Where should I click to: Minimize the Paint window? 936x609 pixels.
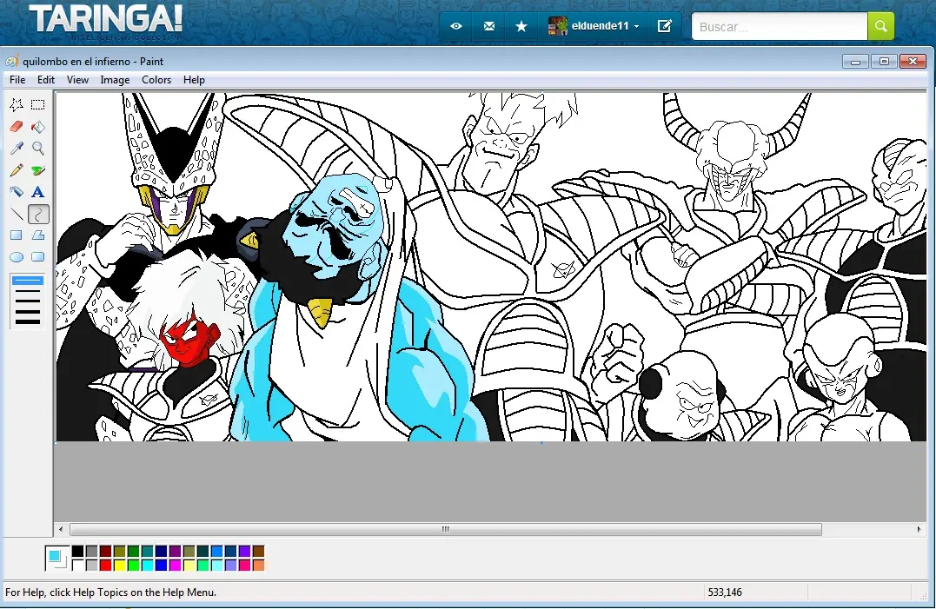(x=855, y=62)
